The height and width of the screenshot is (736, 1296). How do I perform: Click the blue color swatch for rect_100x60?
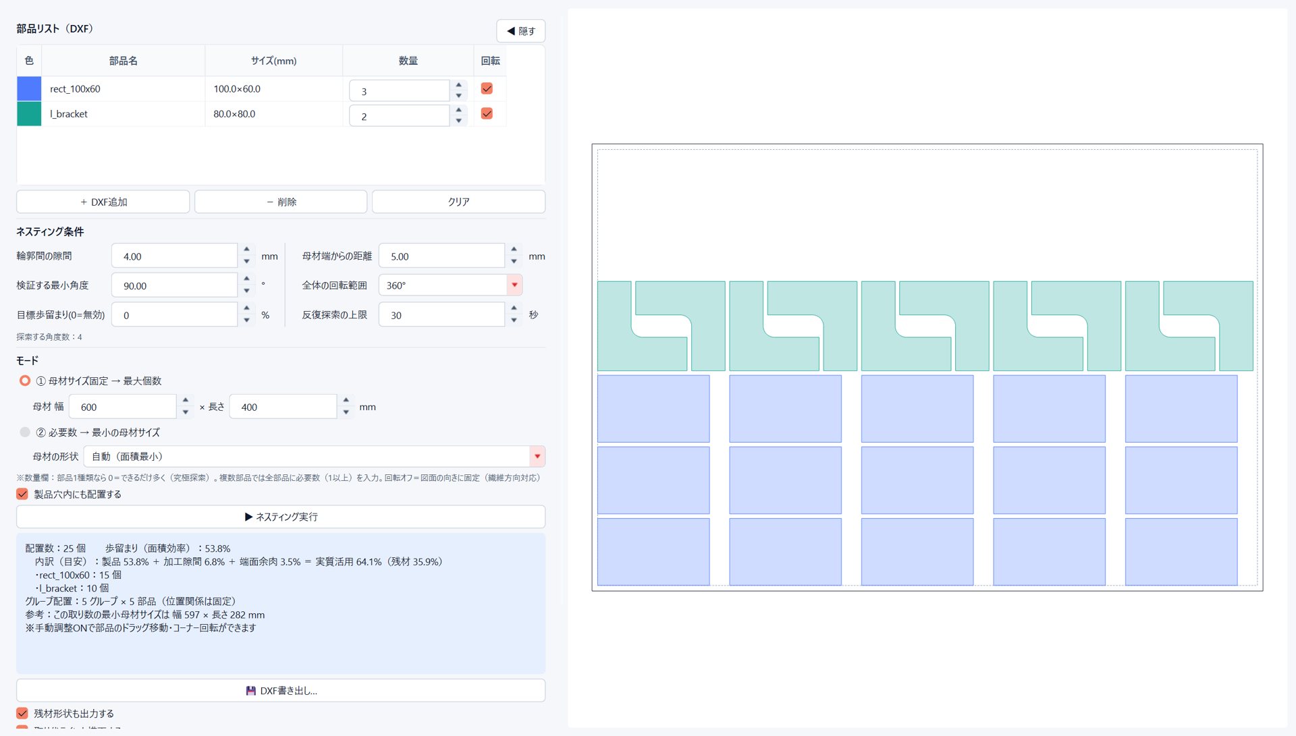click(x=29, y=89)
